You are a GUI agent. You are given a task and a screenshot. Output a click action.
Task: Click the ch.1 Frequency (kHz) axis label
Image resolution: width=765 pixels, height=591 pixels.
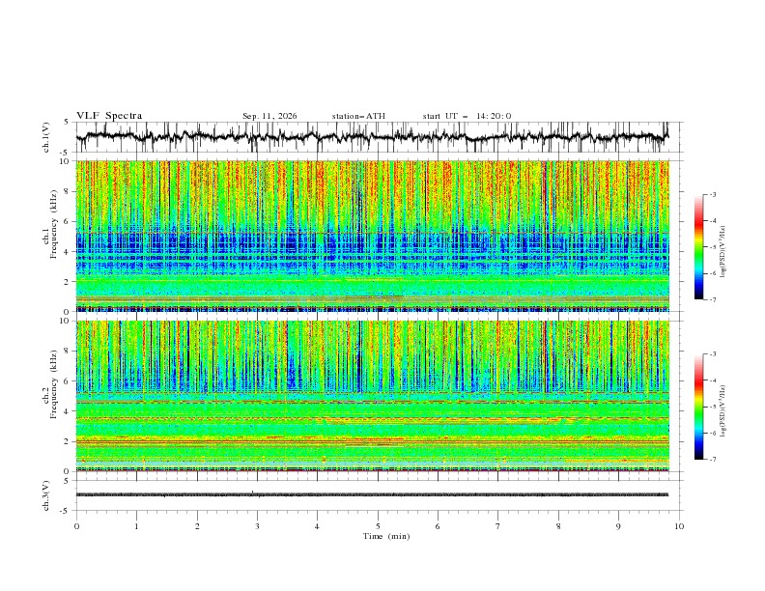(x=50, y=236)
